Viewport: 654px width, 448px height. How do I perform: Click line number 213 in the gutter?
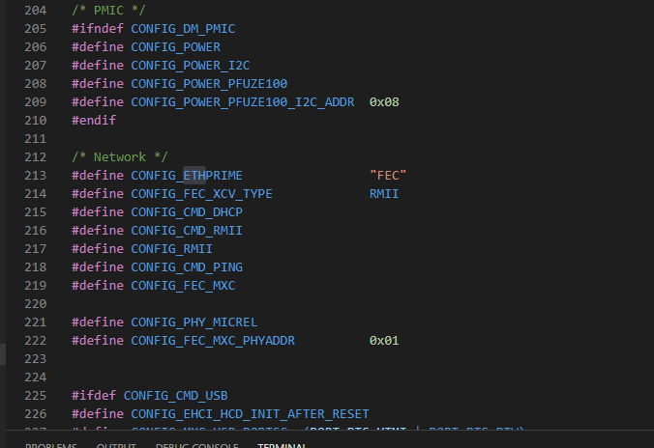(x=35, y=175)
